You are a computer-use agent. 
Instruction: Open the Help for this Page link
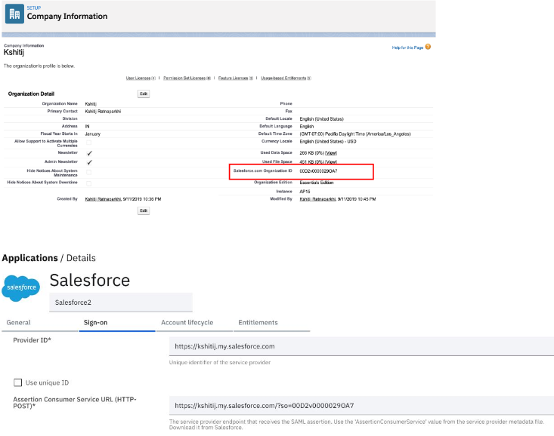pyautogui.click(x=407, y=48)
